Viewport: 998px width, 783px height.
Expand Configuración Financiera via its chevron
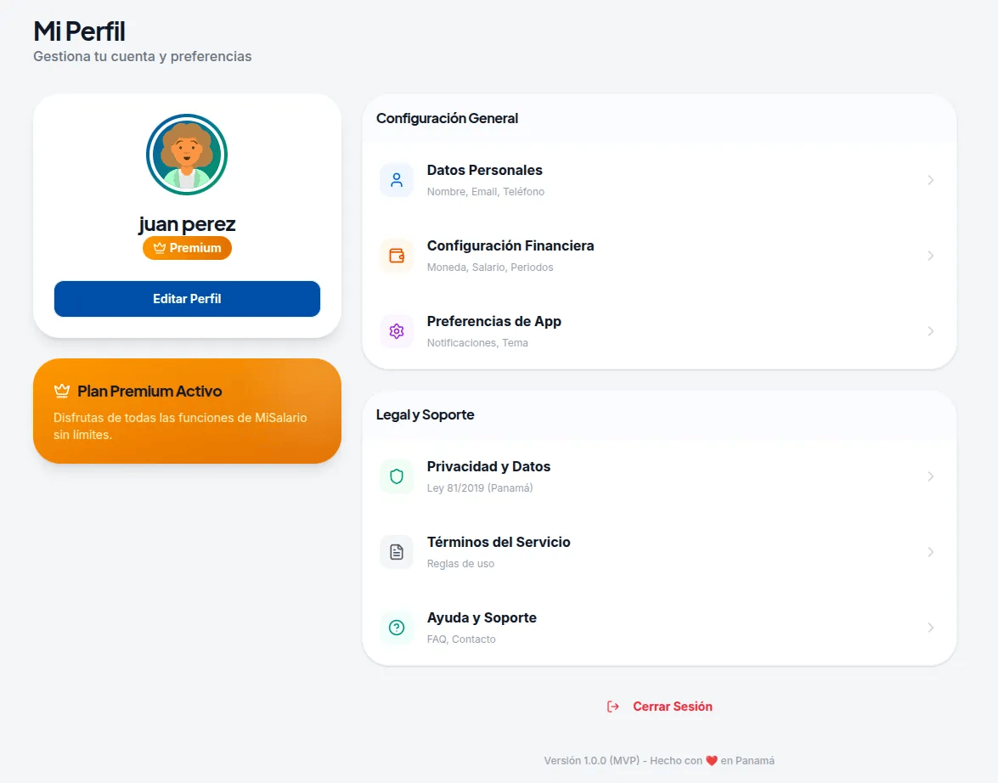pos(931,256)
